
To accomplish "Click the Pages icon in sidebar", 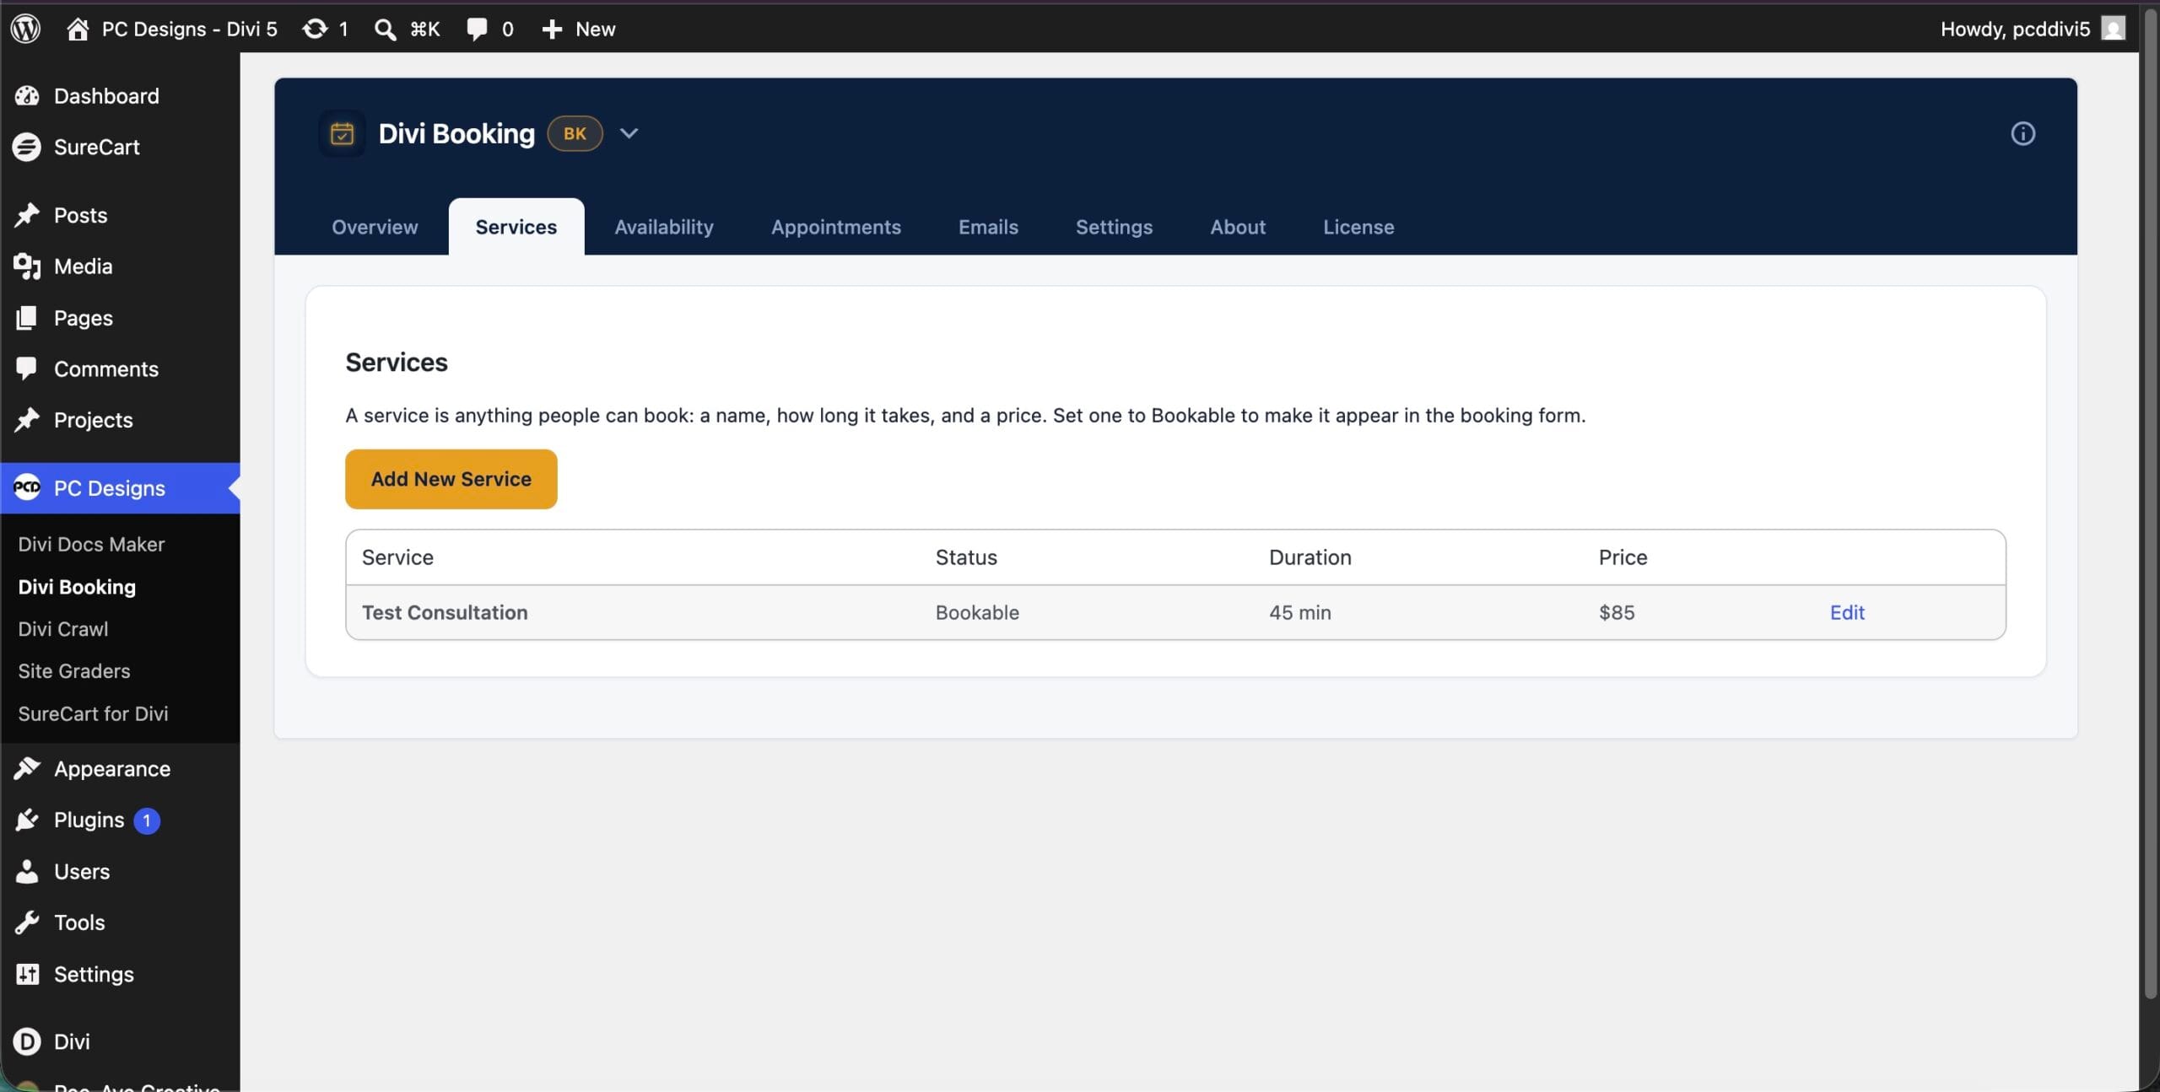I will (27, 318).
